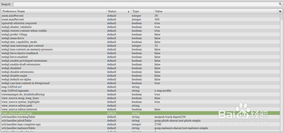Select wap.UAProf.tagname preference
The width and height of the screenshot is (284, 133).
[x=140, y=91]
